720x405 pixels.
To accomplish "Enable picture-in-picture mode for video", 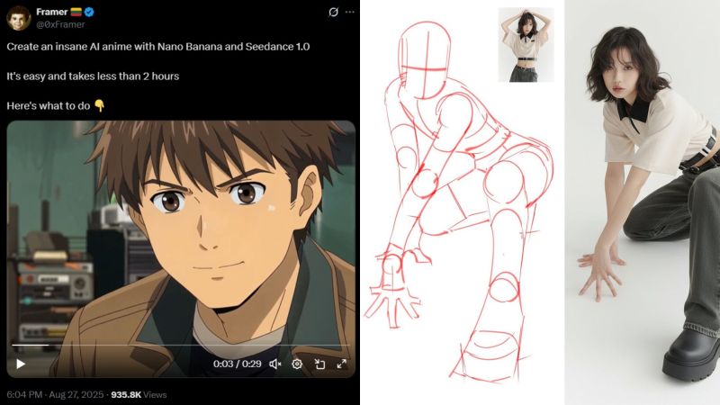I will pyautogui.click(x=319, y=364).
